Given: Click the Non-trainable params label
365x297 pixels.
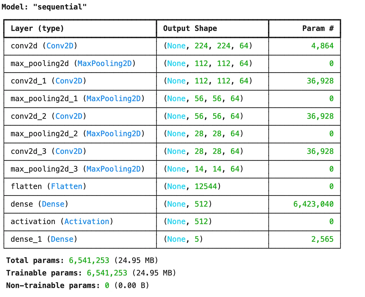Looking at the screenshot, I should click(53, 286).
